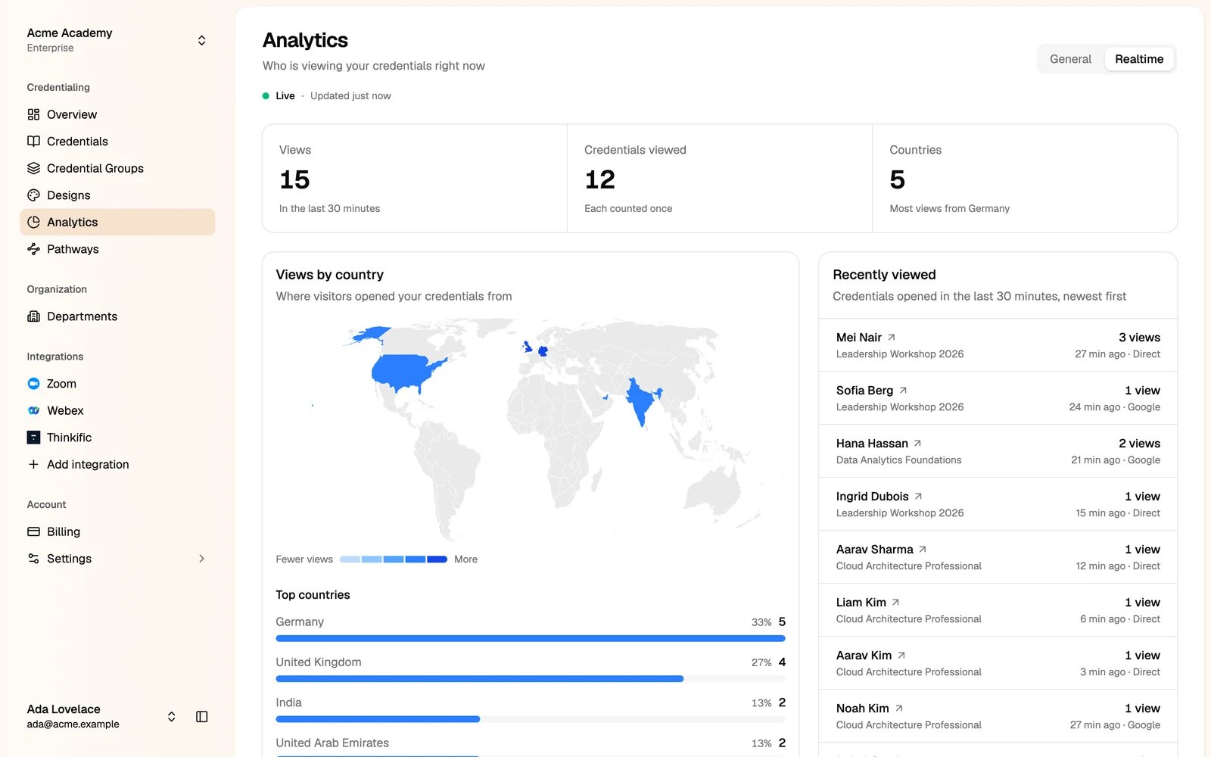Click the Zoom integration icon

(x=33, y=384)
